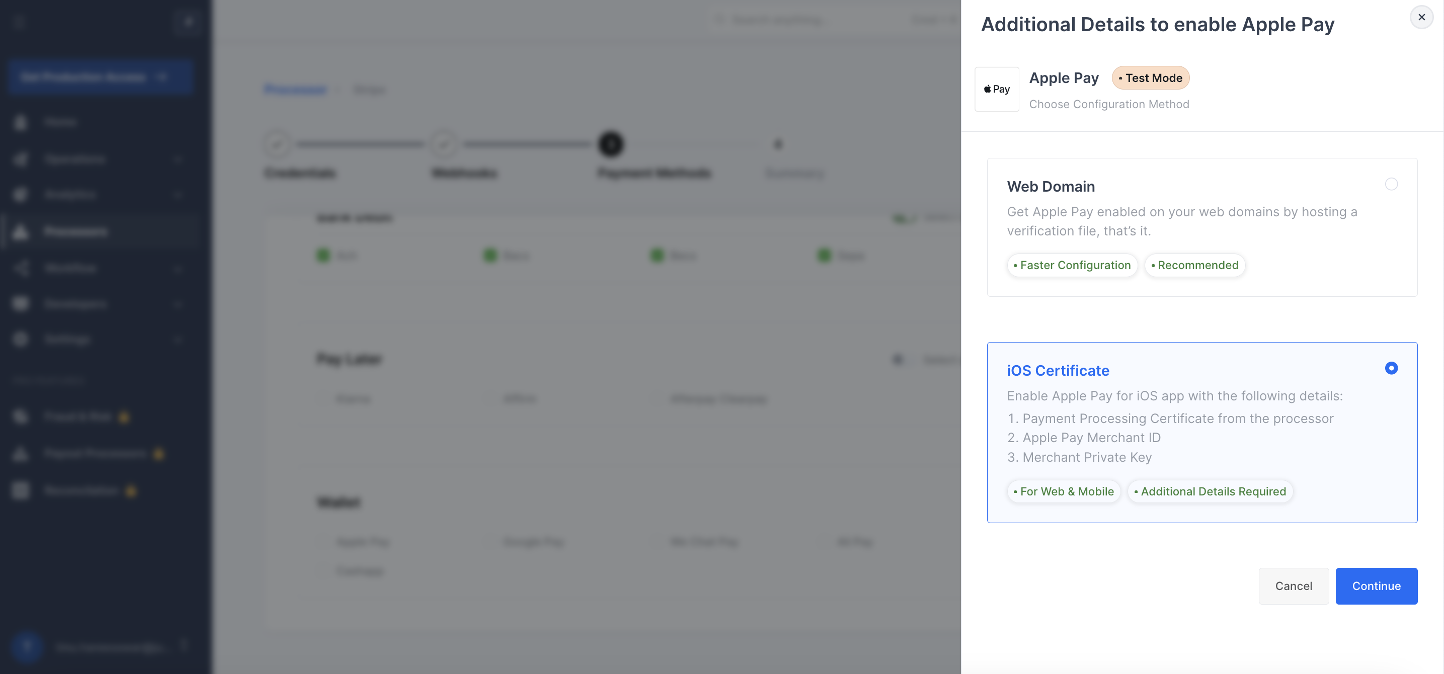The height and width of the screenshot is (674, 1444).
Task: Click the Apple Pay logo thumbnail
Action: (996, 89)
